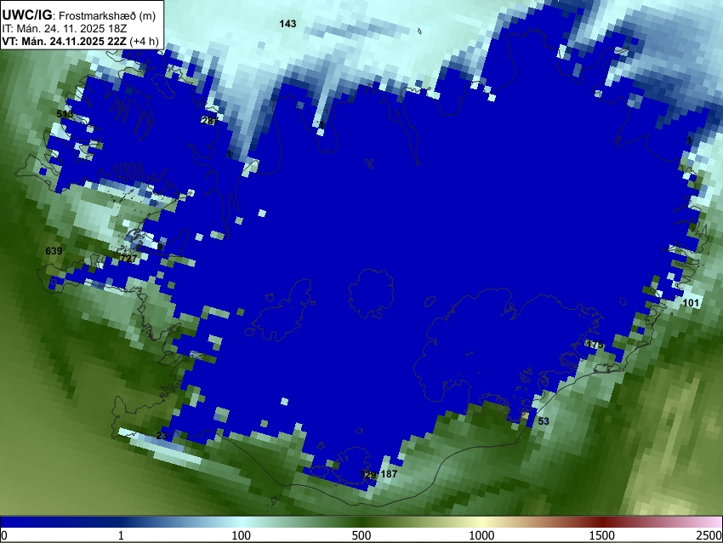Select the 729 value label
Image resolution: width=723 pixels, height=543 pixels.
368,475
